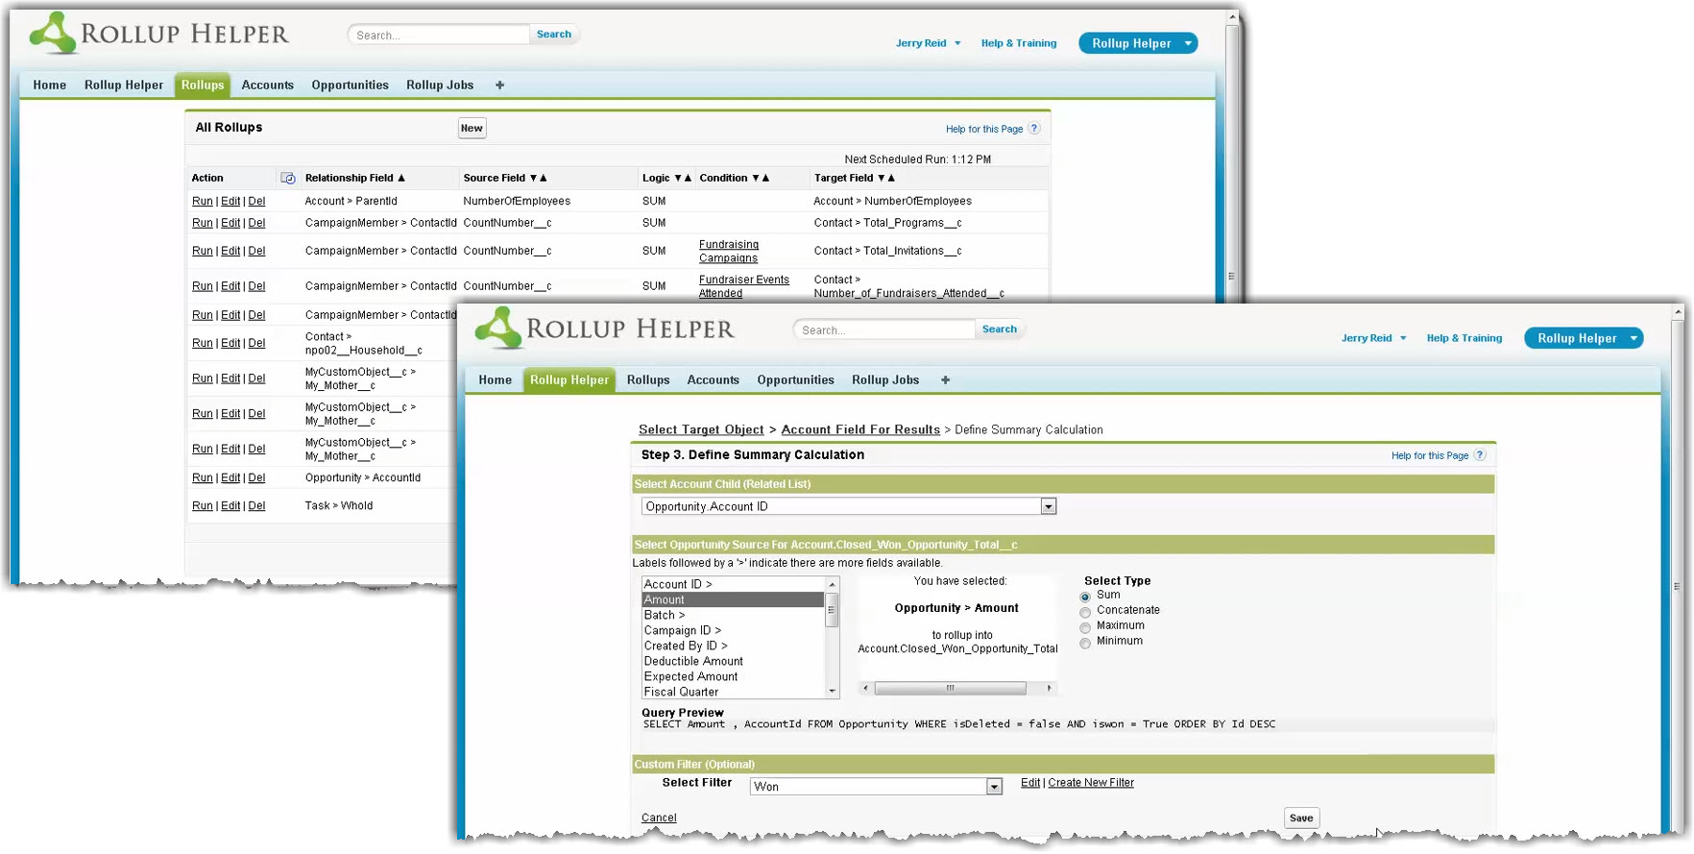Click Rollup Helper logo in front window
The width and height of the screenshot is (1694, 854).
pos(605,329)
